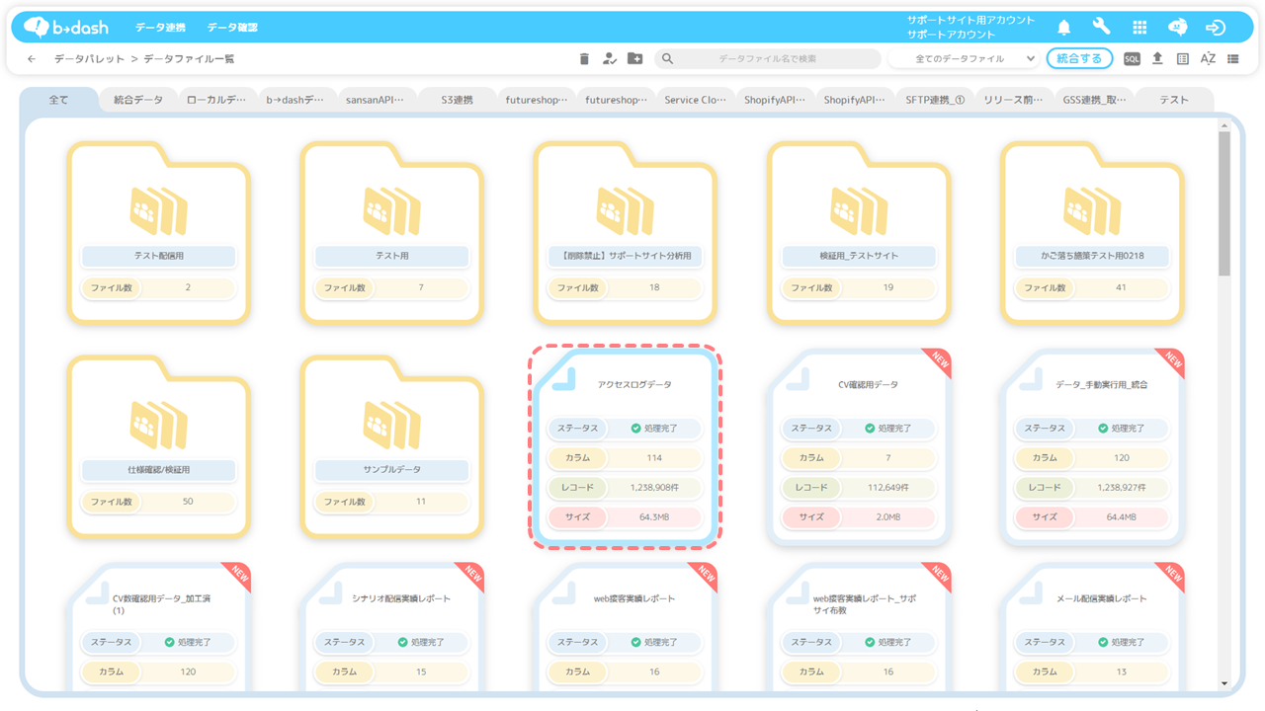
Task: Open the テスト配信用 folder
Action: point(159,232)
